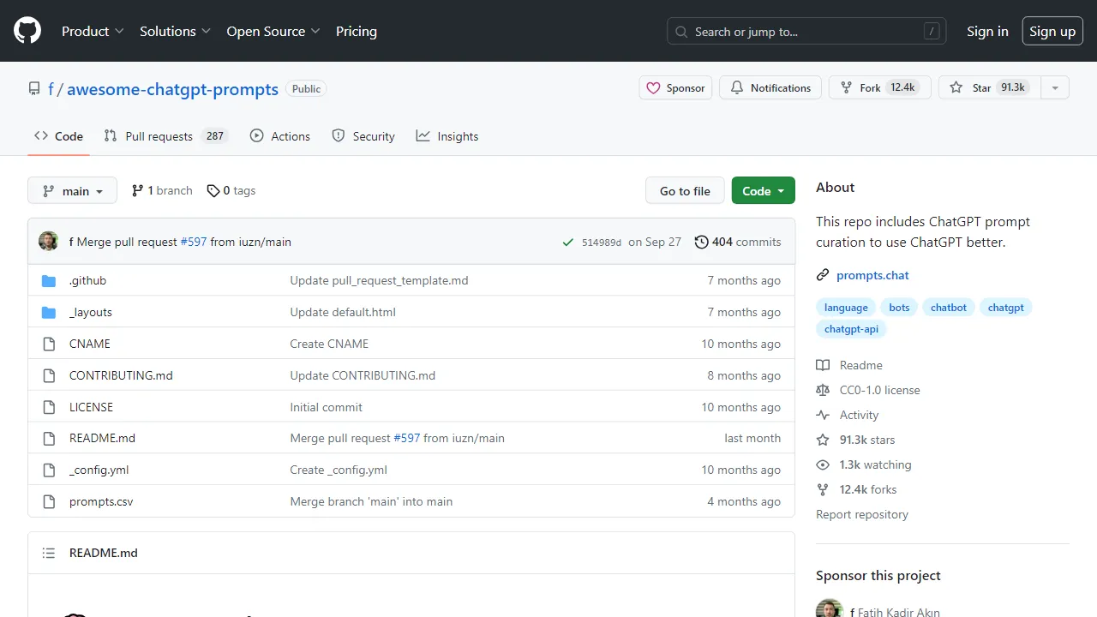Expand the green Code dropdown button
The height and width of the screenshot is (617, 1097).
(x=764, y=191)
